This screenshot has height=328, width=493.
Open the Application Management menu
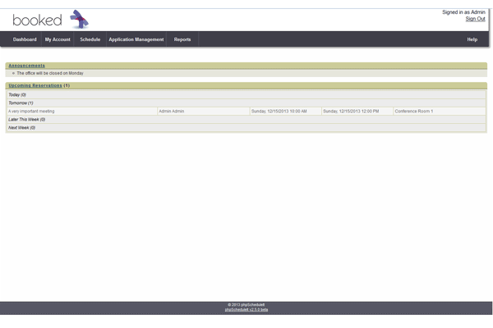(x=136, y=39)
